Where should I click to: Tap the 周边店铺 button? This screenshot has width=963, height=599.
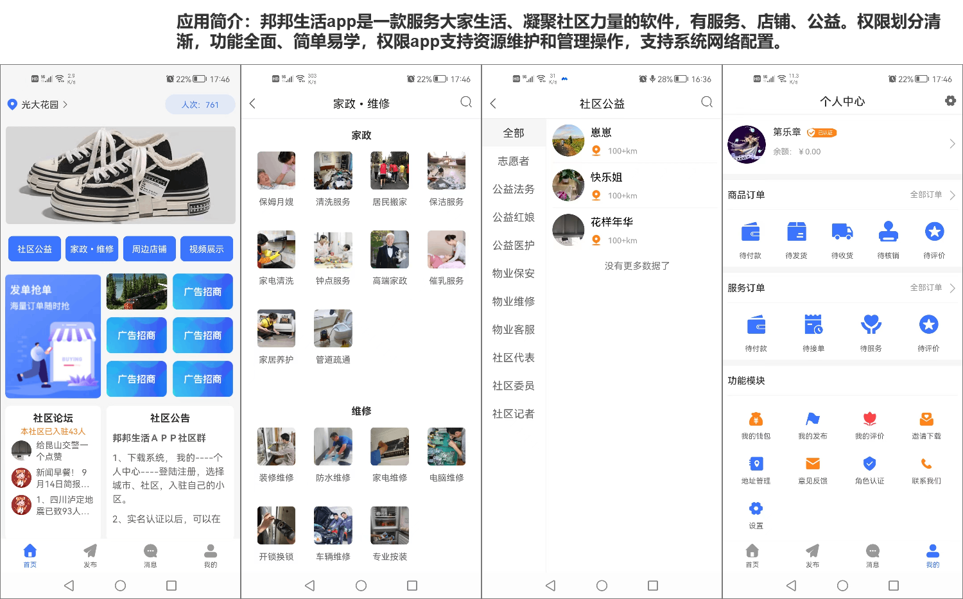(149, 249)
